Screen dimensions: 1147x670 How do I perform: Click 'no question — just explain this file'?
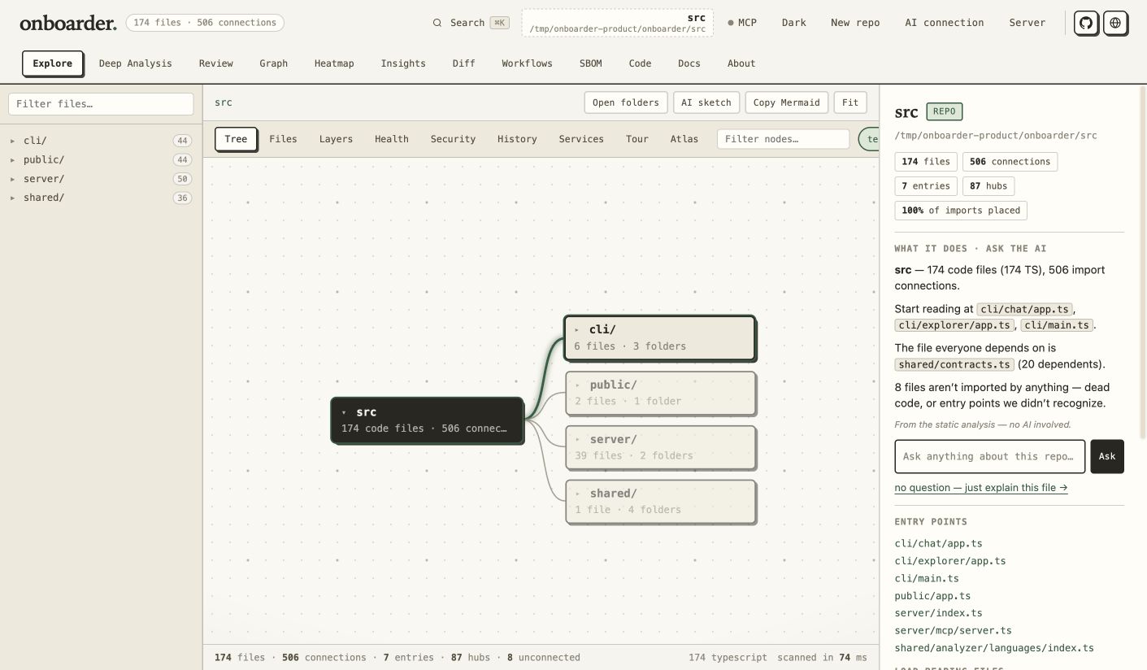(981, 488)
